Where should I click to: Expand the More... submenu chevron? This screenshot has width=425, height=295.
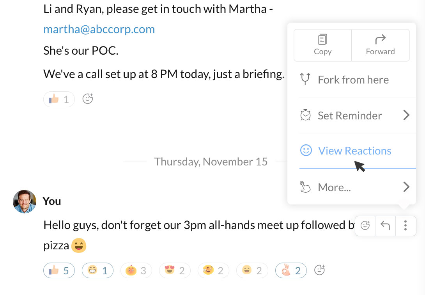tap(406, 187)
